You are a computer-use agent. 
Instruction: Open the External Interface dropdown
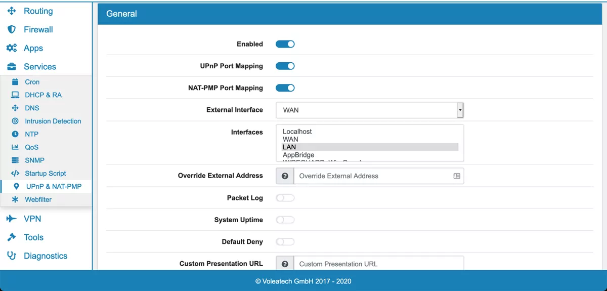pyautogui.click(x=369, y=110)
